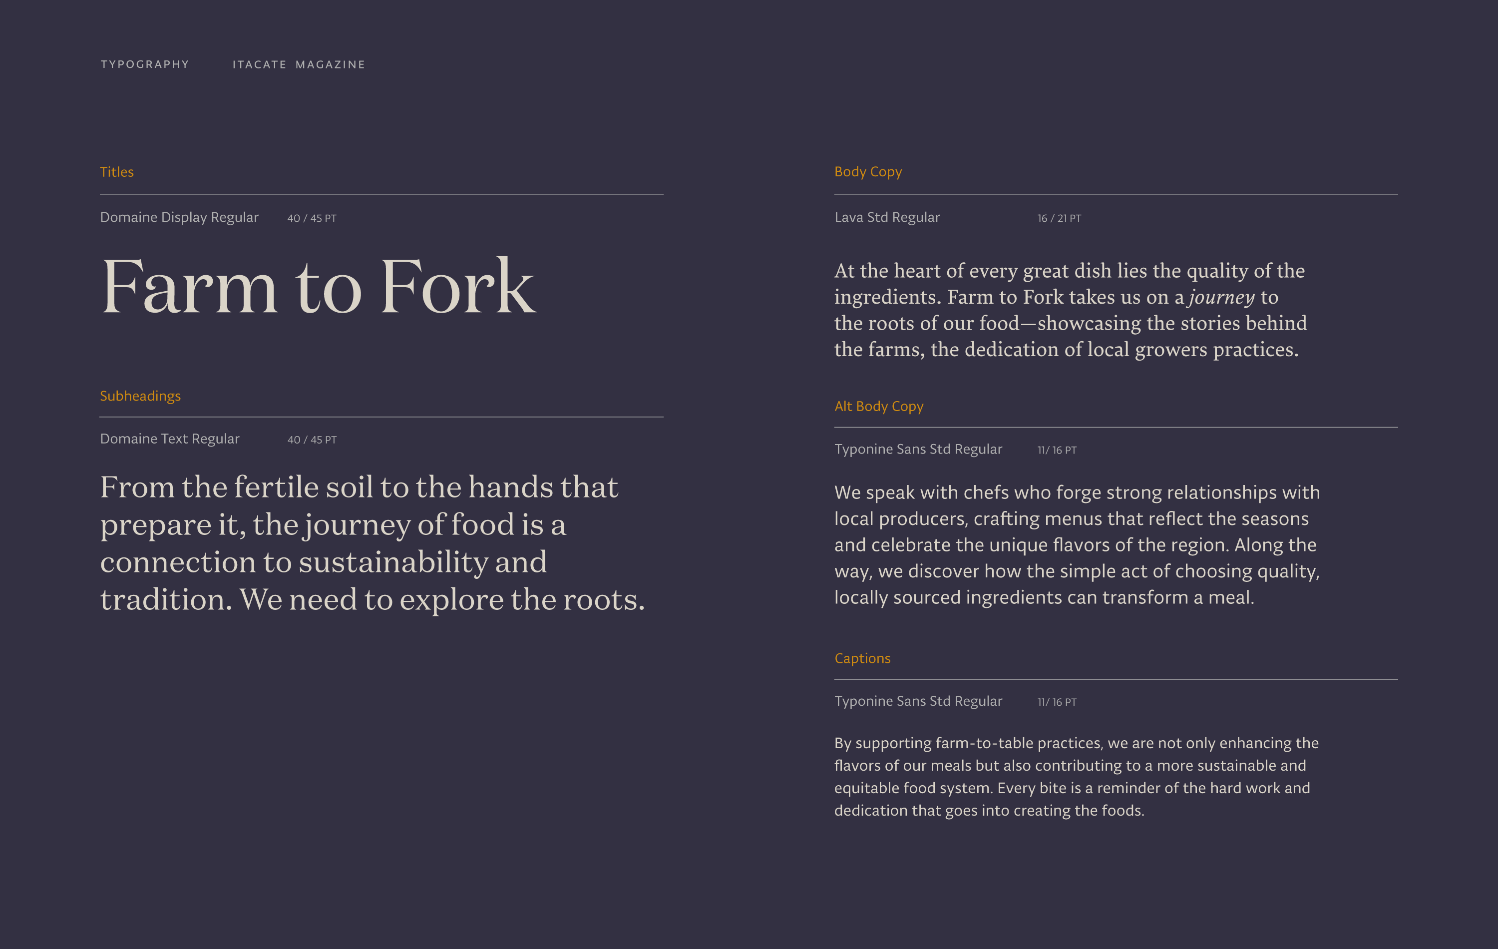This screenshot has width=1498, height=949.
Task: Select the ITACATE MAGAZINE header label
Action: pyautogui.click(x=299, y=65)
